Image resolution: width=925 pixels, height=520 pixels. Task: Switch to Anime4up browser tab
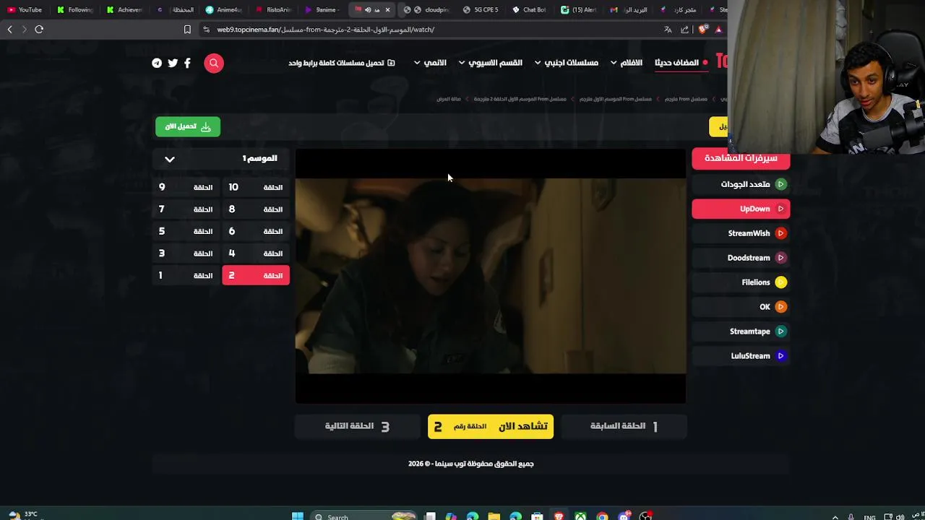click(x=223, y=10)
